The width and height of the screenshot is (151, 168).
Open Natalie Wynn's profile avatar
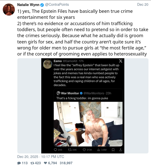(x=9, y=10)
